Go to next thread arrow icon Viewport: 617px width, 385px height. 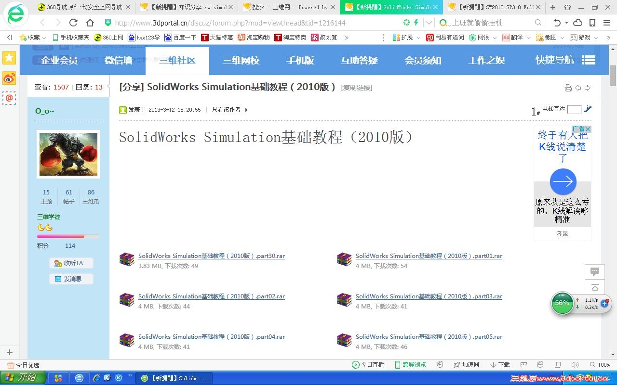587,88
